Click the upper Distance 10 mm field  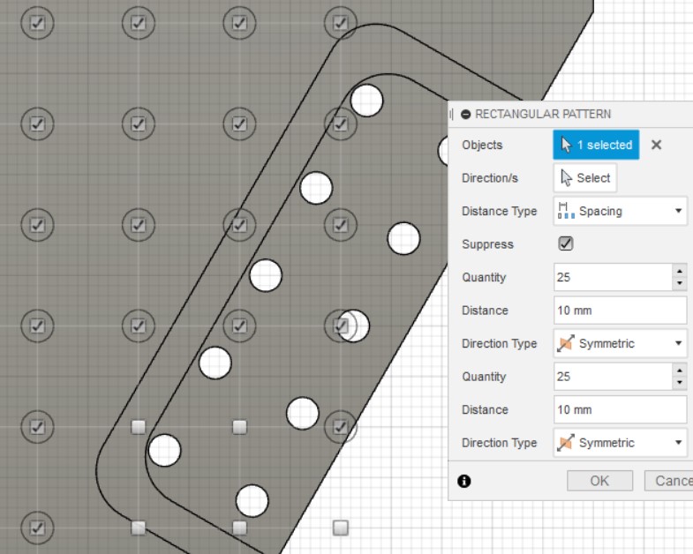[x=620, y=311]
